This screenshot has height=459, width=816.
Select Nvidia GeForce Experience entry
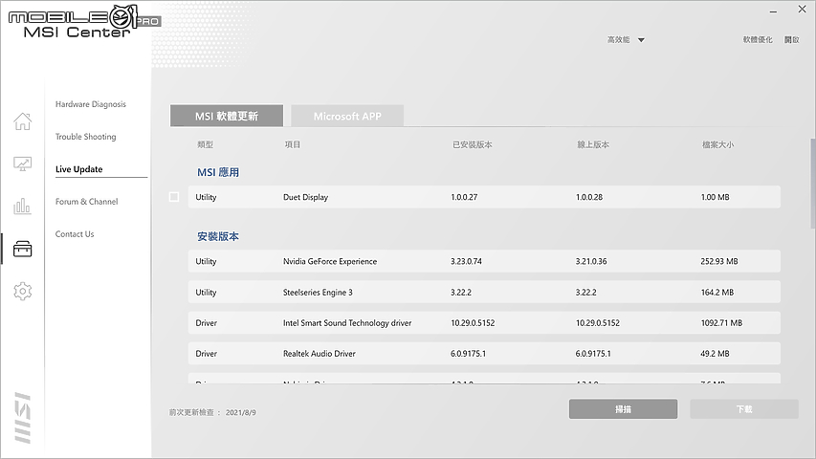tap(330, 261)
